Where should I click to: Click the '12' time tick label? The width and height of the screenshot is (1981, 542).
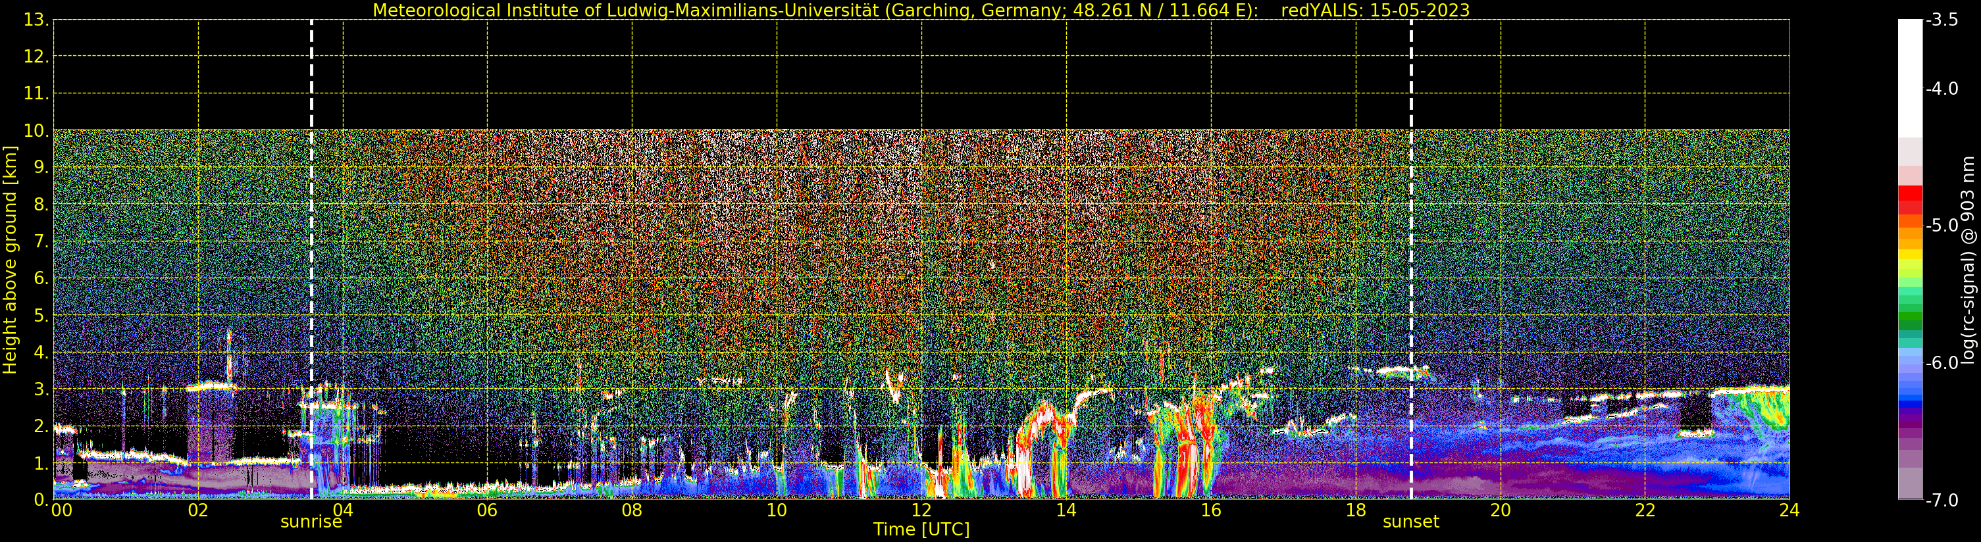click(921, 510)
